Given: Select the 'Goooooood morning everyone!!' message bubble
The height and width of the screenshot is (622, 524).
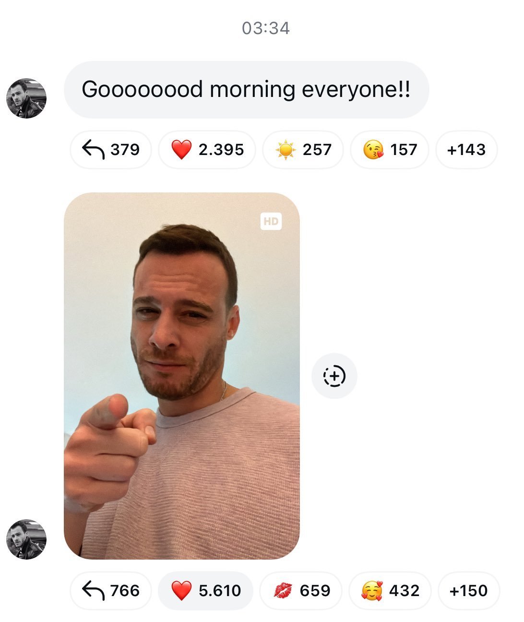Looking at the screenshot, I should click(246, 89).
